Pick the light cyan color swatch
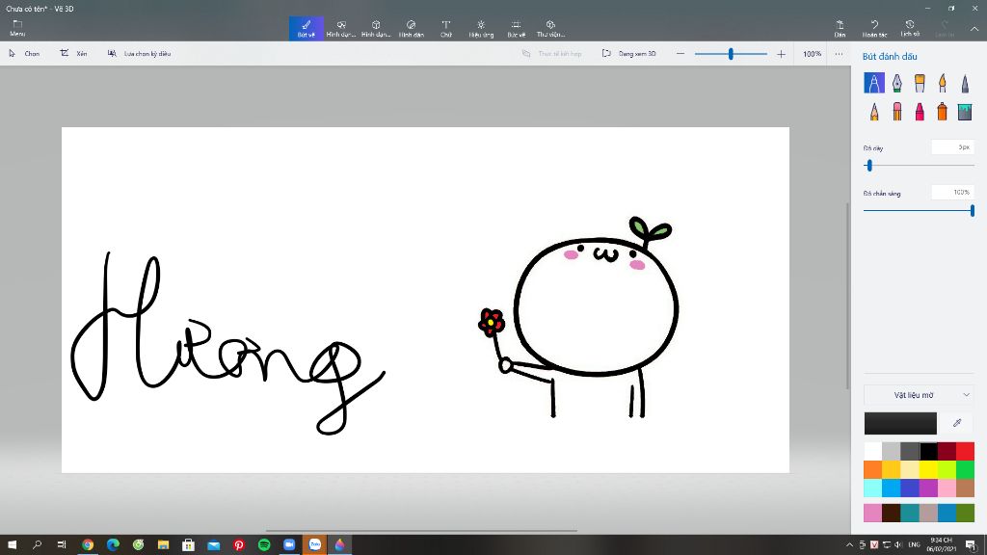The image size is (987, 555). (872, 488)
